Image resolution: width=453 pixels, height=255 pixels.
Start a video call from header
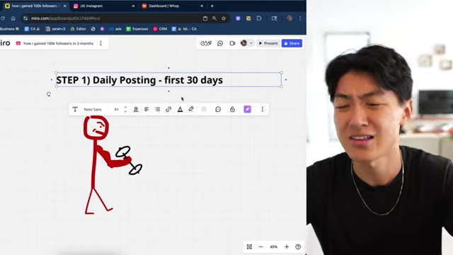pos(232,43)
